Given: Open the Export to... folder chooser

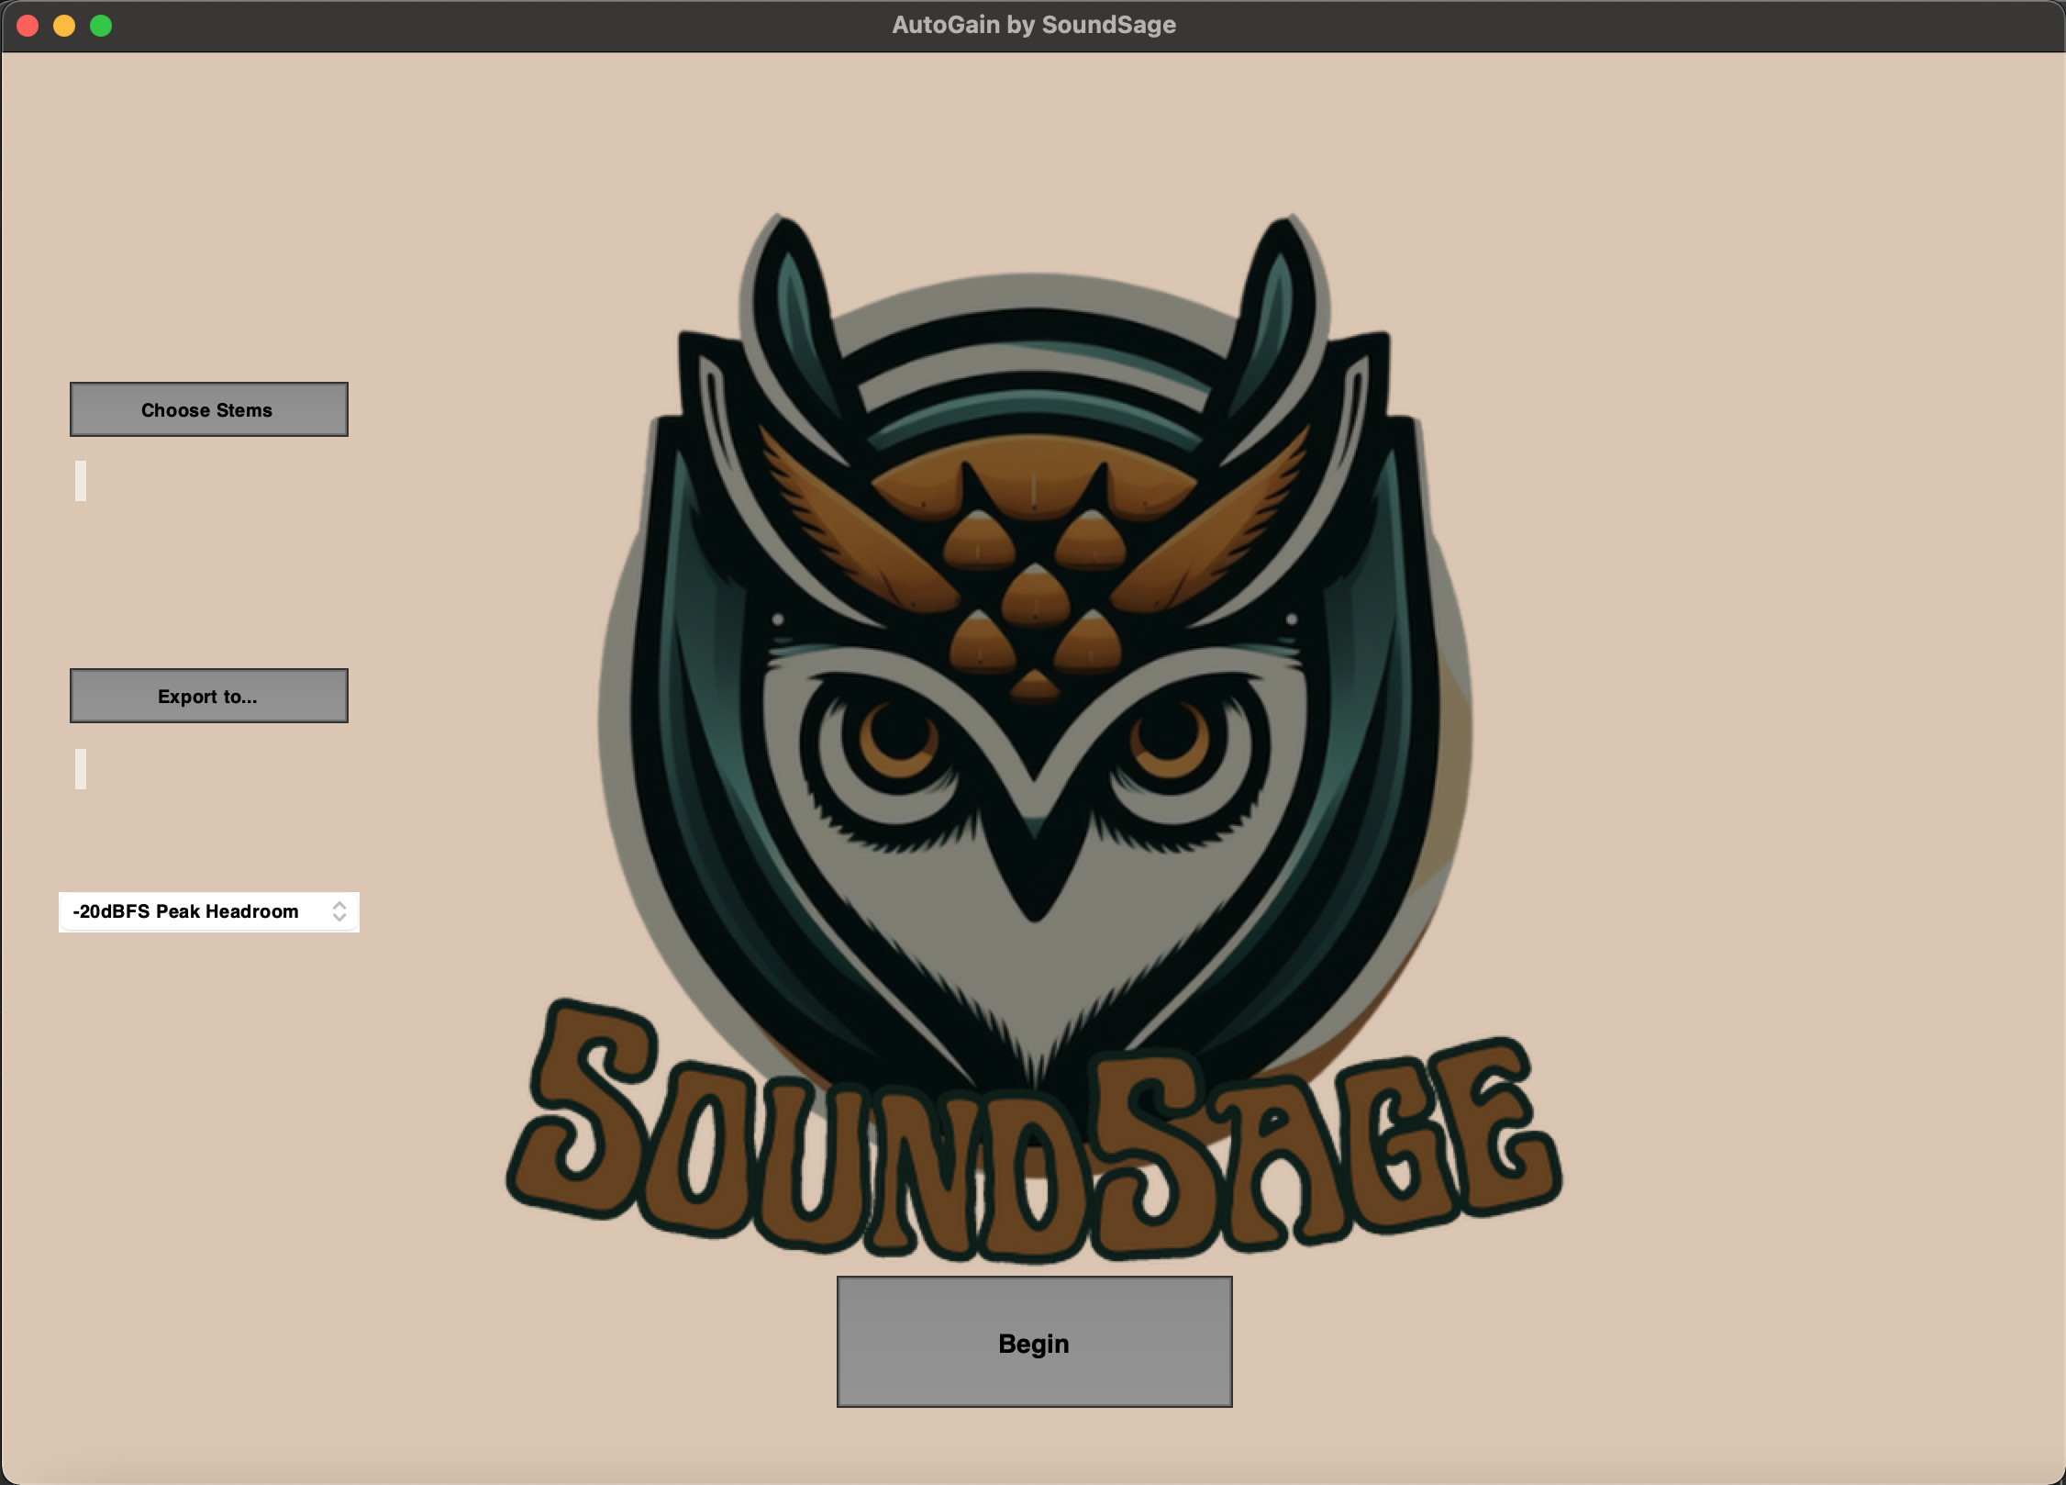Looking at the screenshot, I should pyautogui.click(x=209, y=696).
